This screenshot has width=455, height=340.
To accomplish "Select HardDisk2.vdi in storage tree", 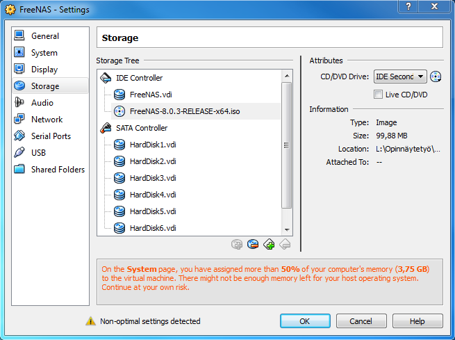I will [153, 161].
